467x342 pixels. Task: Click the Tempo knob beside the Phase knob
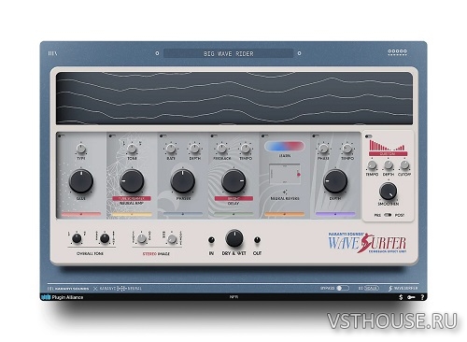(347, 150)
